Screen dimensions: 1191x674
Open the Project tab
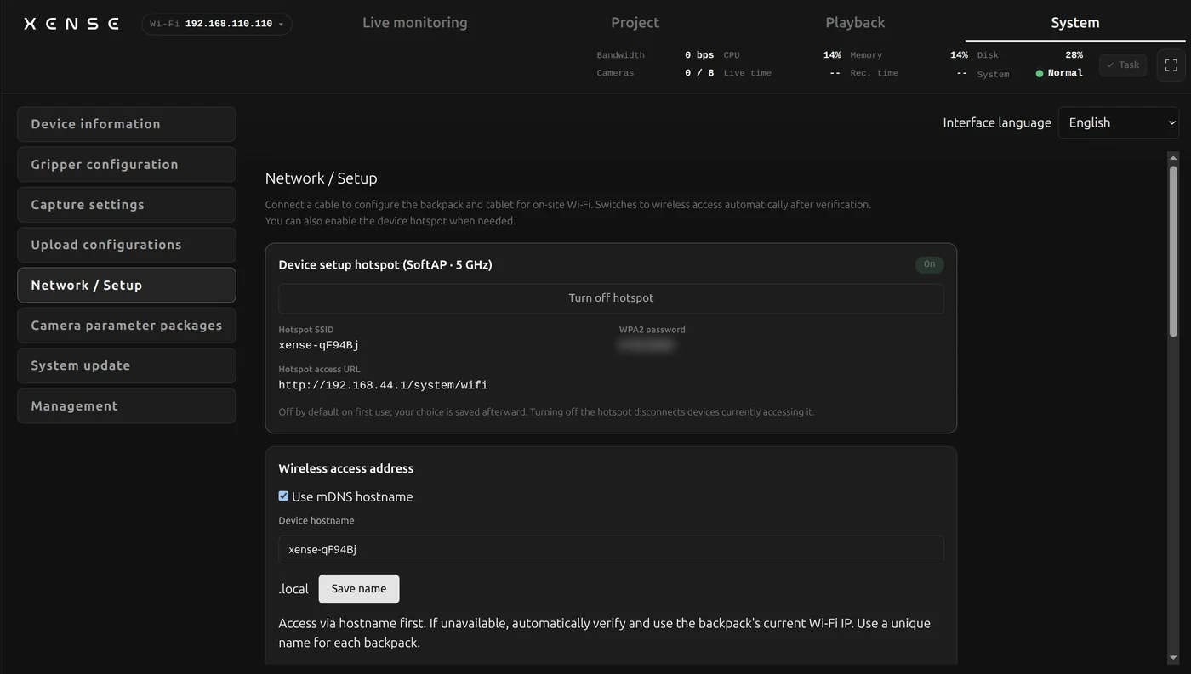pos(635,23)
